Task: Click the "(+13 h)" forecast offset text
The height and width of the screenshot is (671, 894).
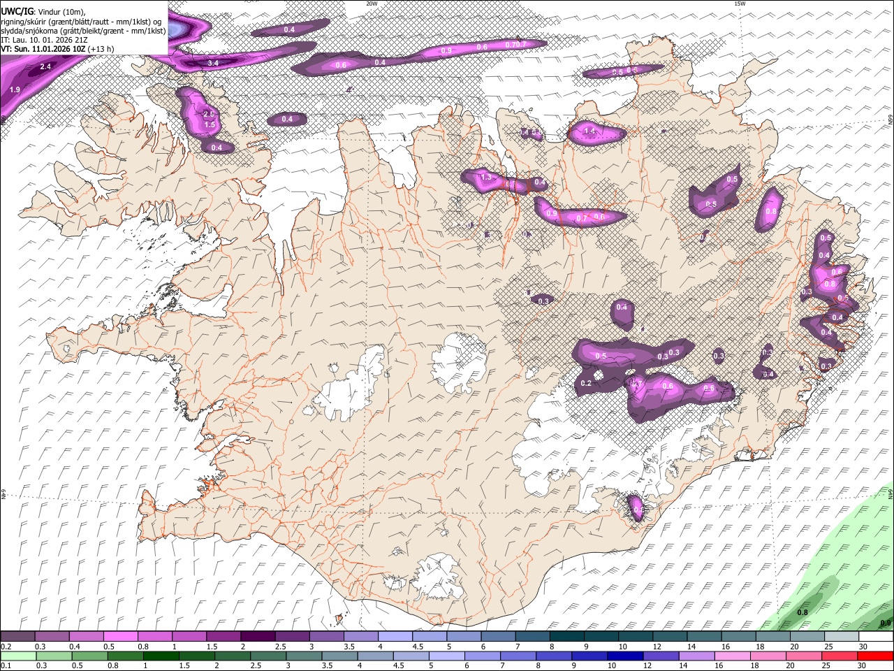Action: [x=102, y=49]
